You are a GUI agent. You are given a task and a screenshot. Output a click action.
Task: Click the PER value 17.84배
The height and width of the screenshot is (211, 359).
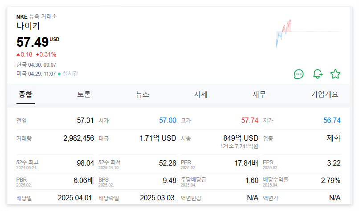tap(246, 163)
